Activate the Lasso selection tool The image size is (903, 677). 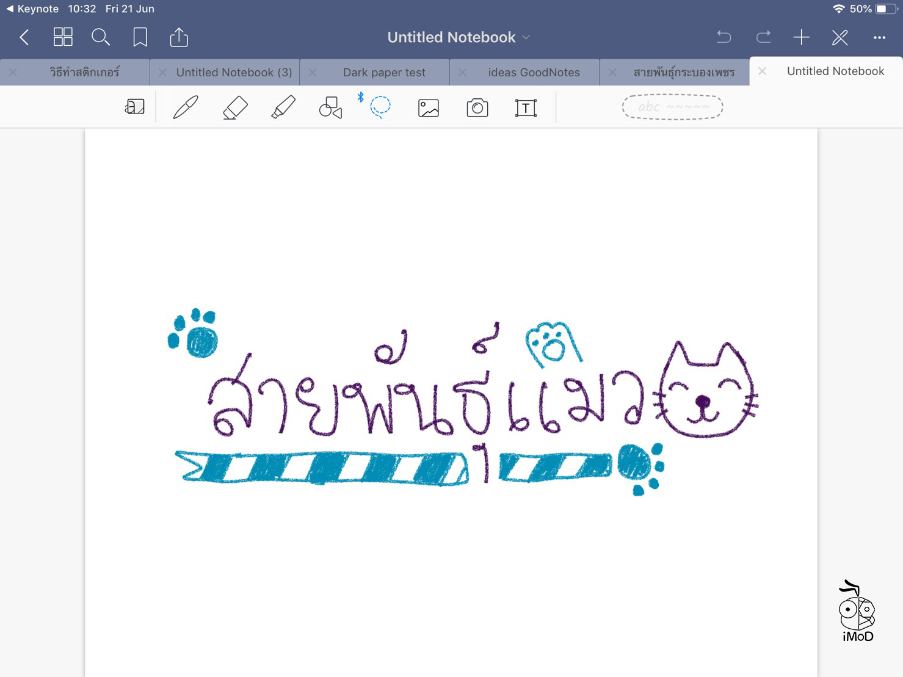pos(380,107)
